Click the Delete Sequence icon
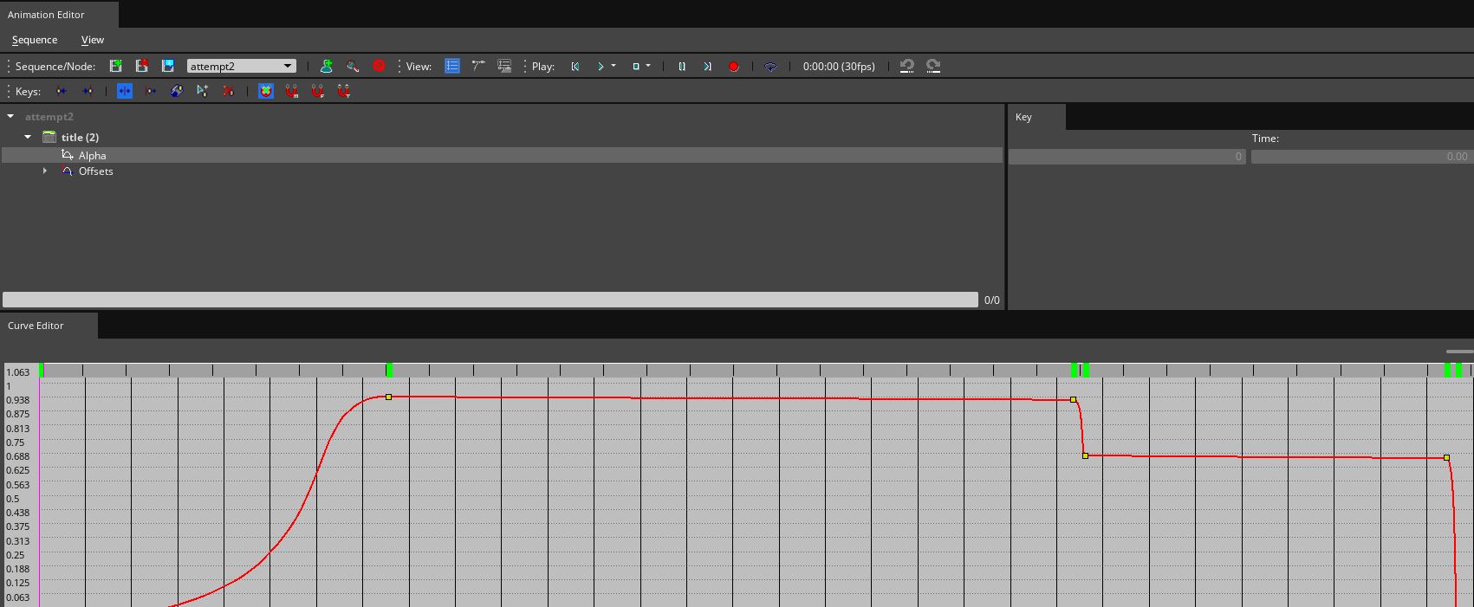 pyautogui.click(x=141, y=66)
